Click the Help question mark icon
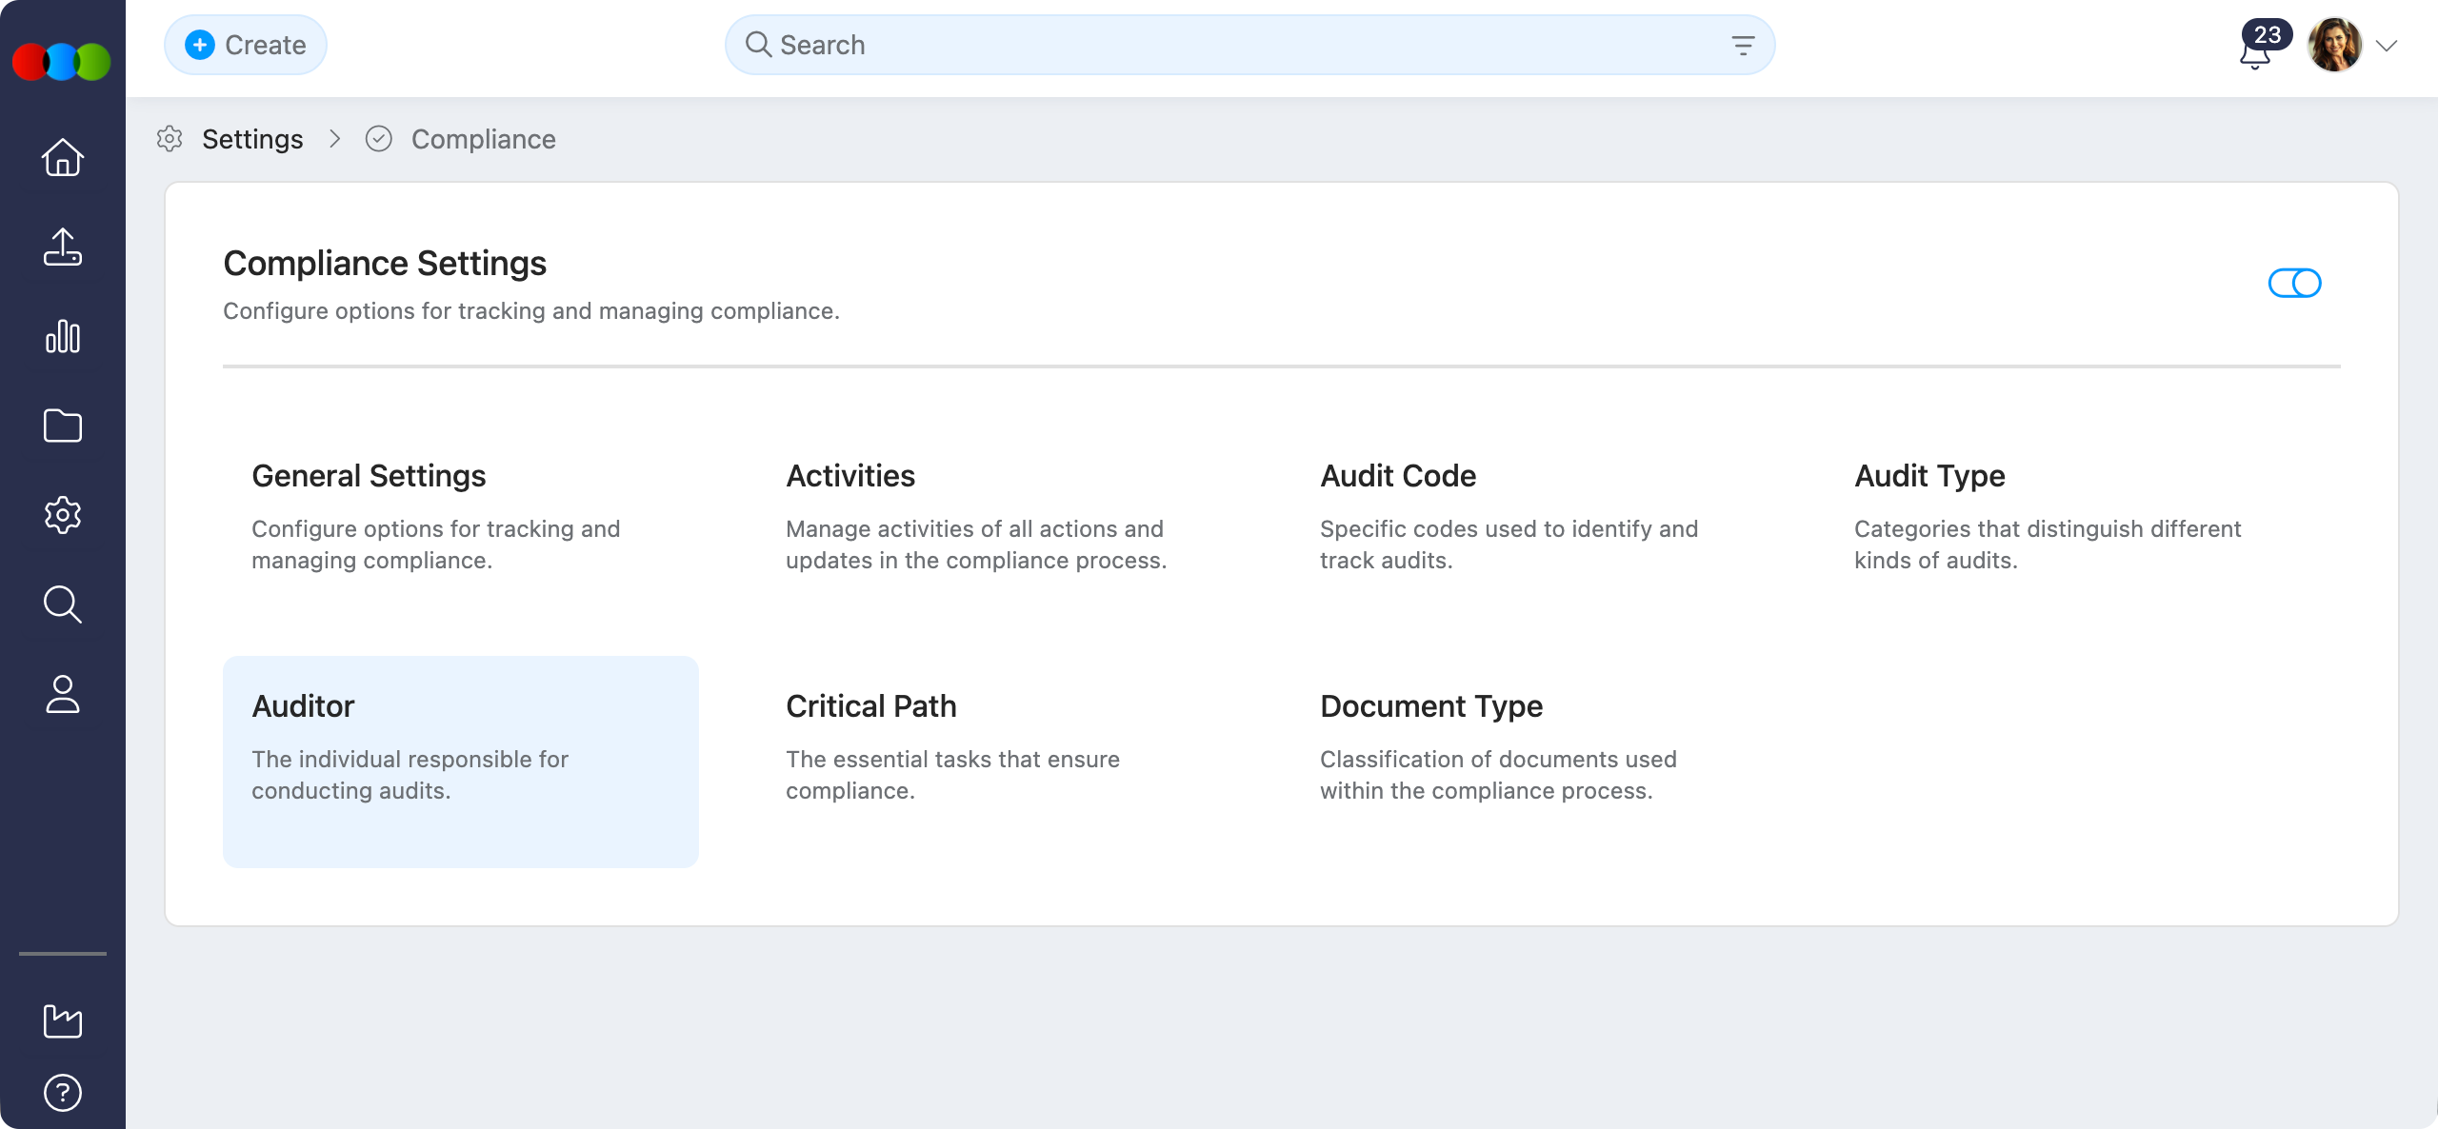 coord(63,1092)
